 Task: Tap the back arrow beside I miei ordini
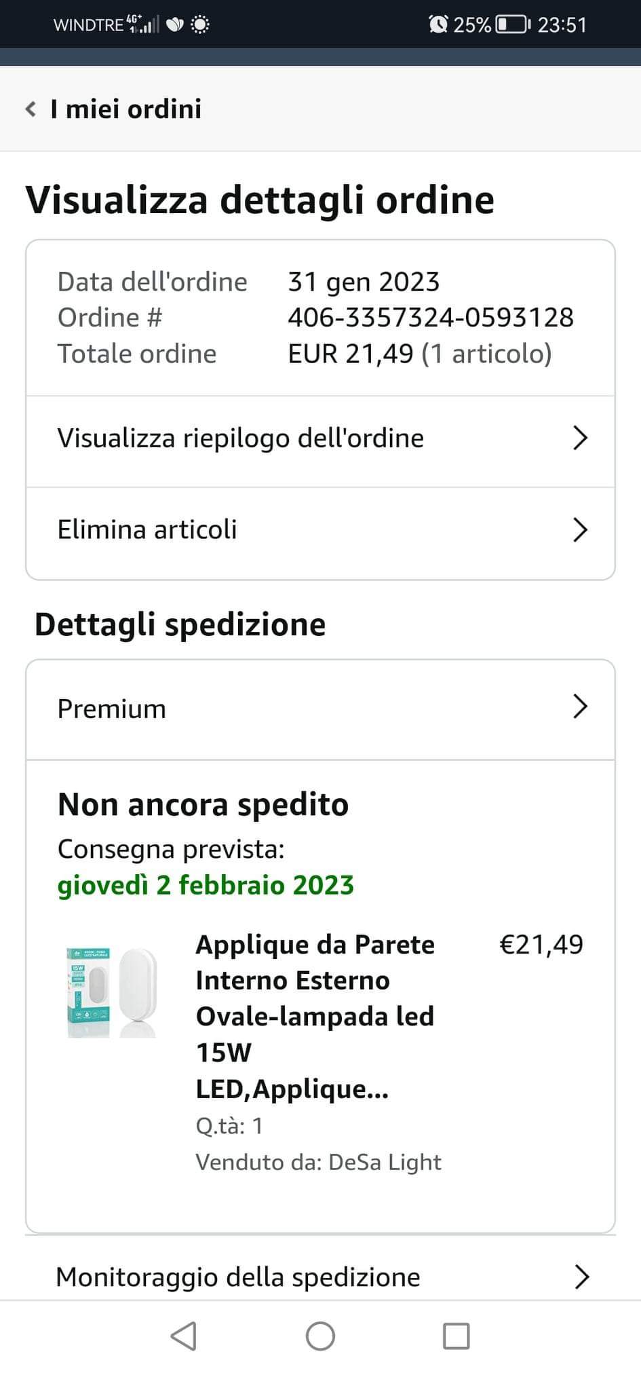tap(31, 109)
